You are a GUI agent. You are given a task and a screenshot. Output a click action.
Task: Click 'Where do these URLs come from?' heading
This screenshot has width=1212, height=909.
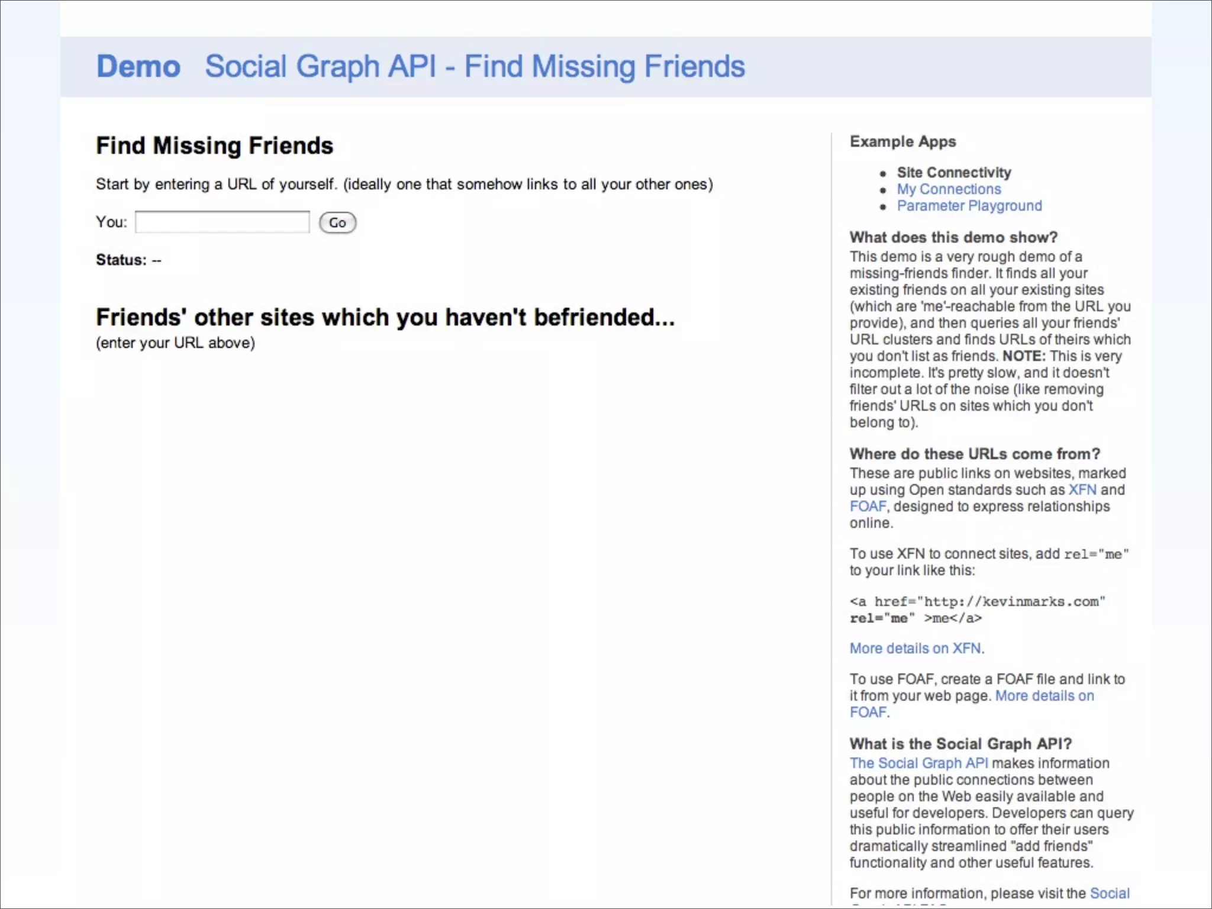tap(974, 454)
